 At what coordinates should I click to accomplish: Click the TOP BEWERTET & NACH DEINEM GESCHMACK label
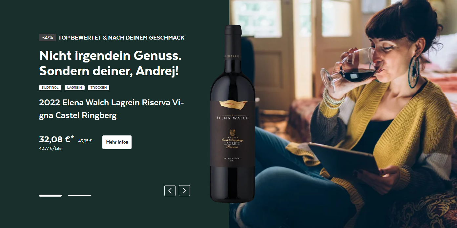coord(121,38)
